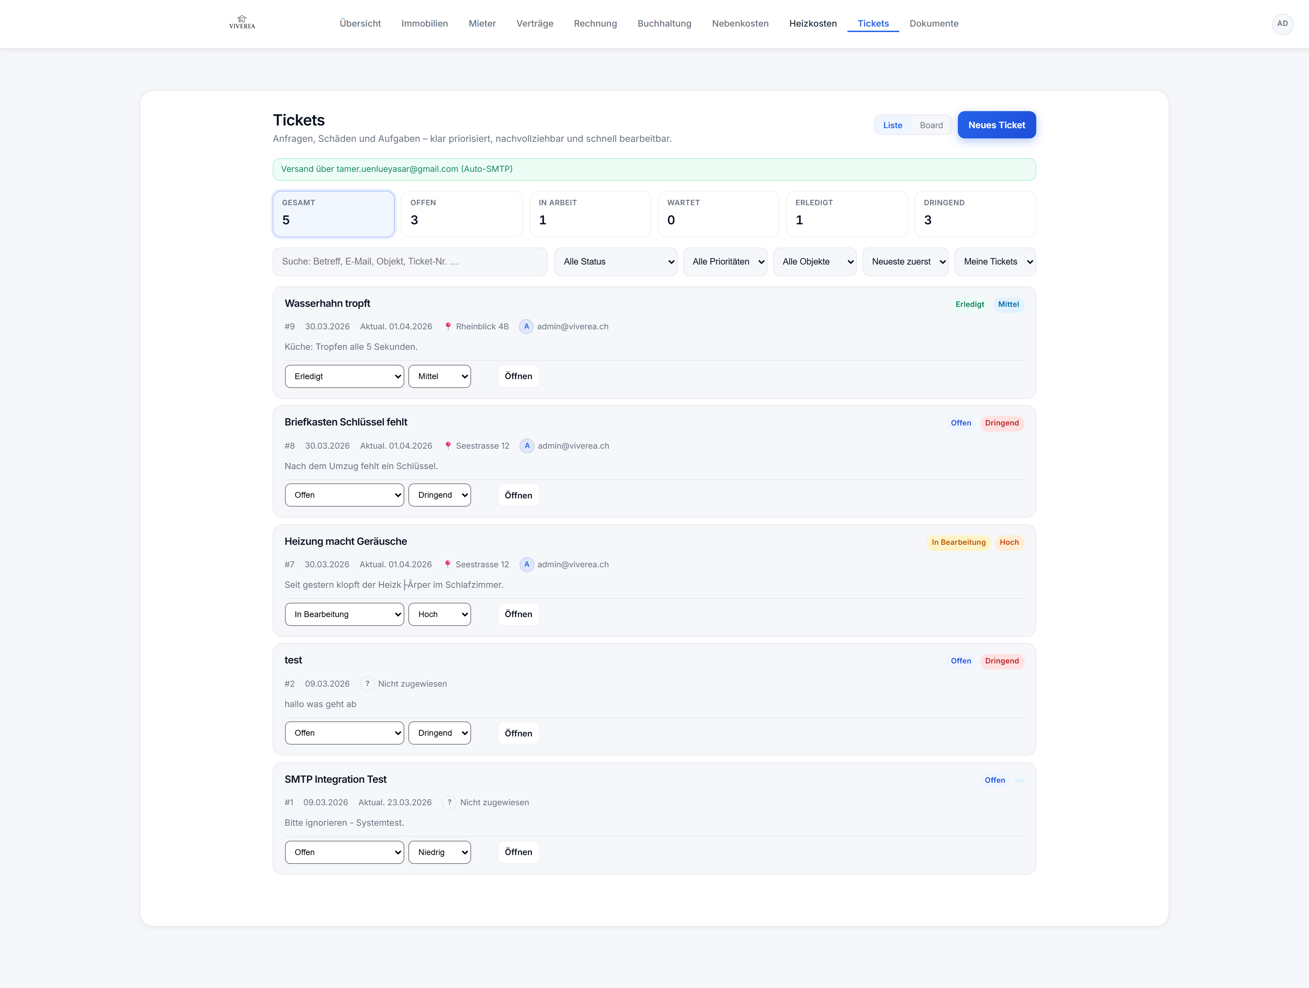Click the location pin next to Rheinblick 4B
The height and width of the screenshot is (988, 1309).
(448, 327)
